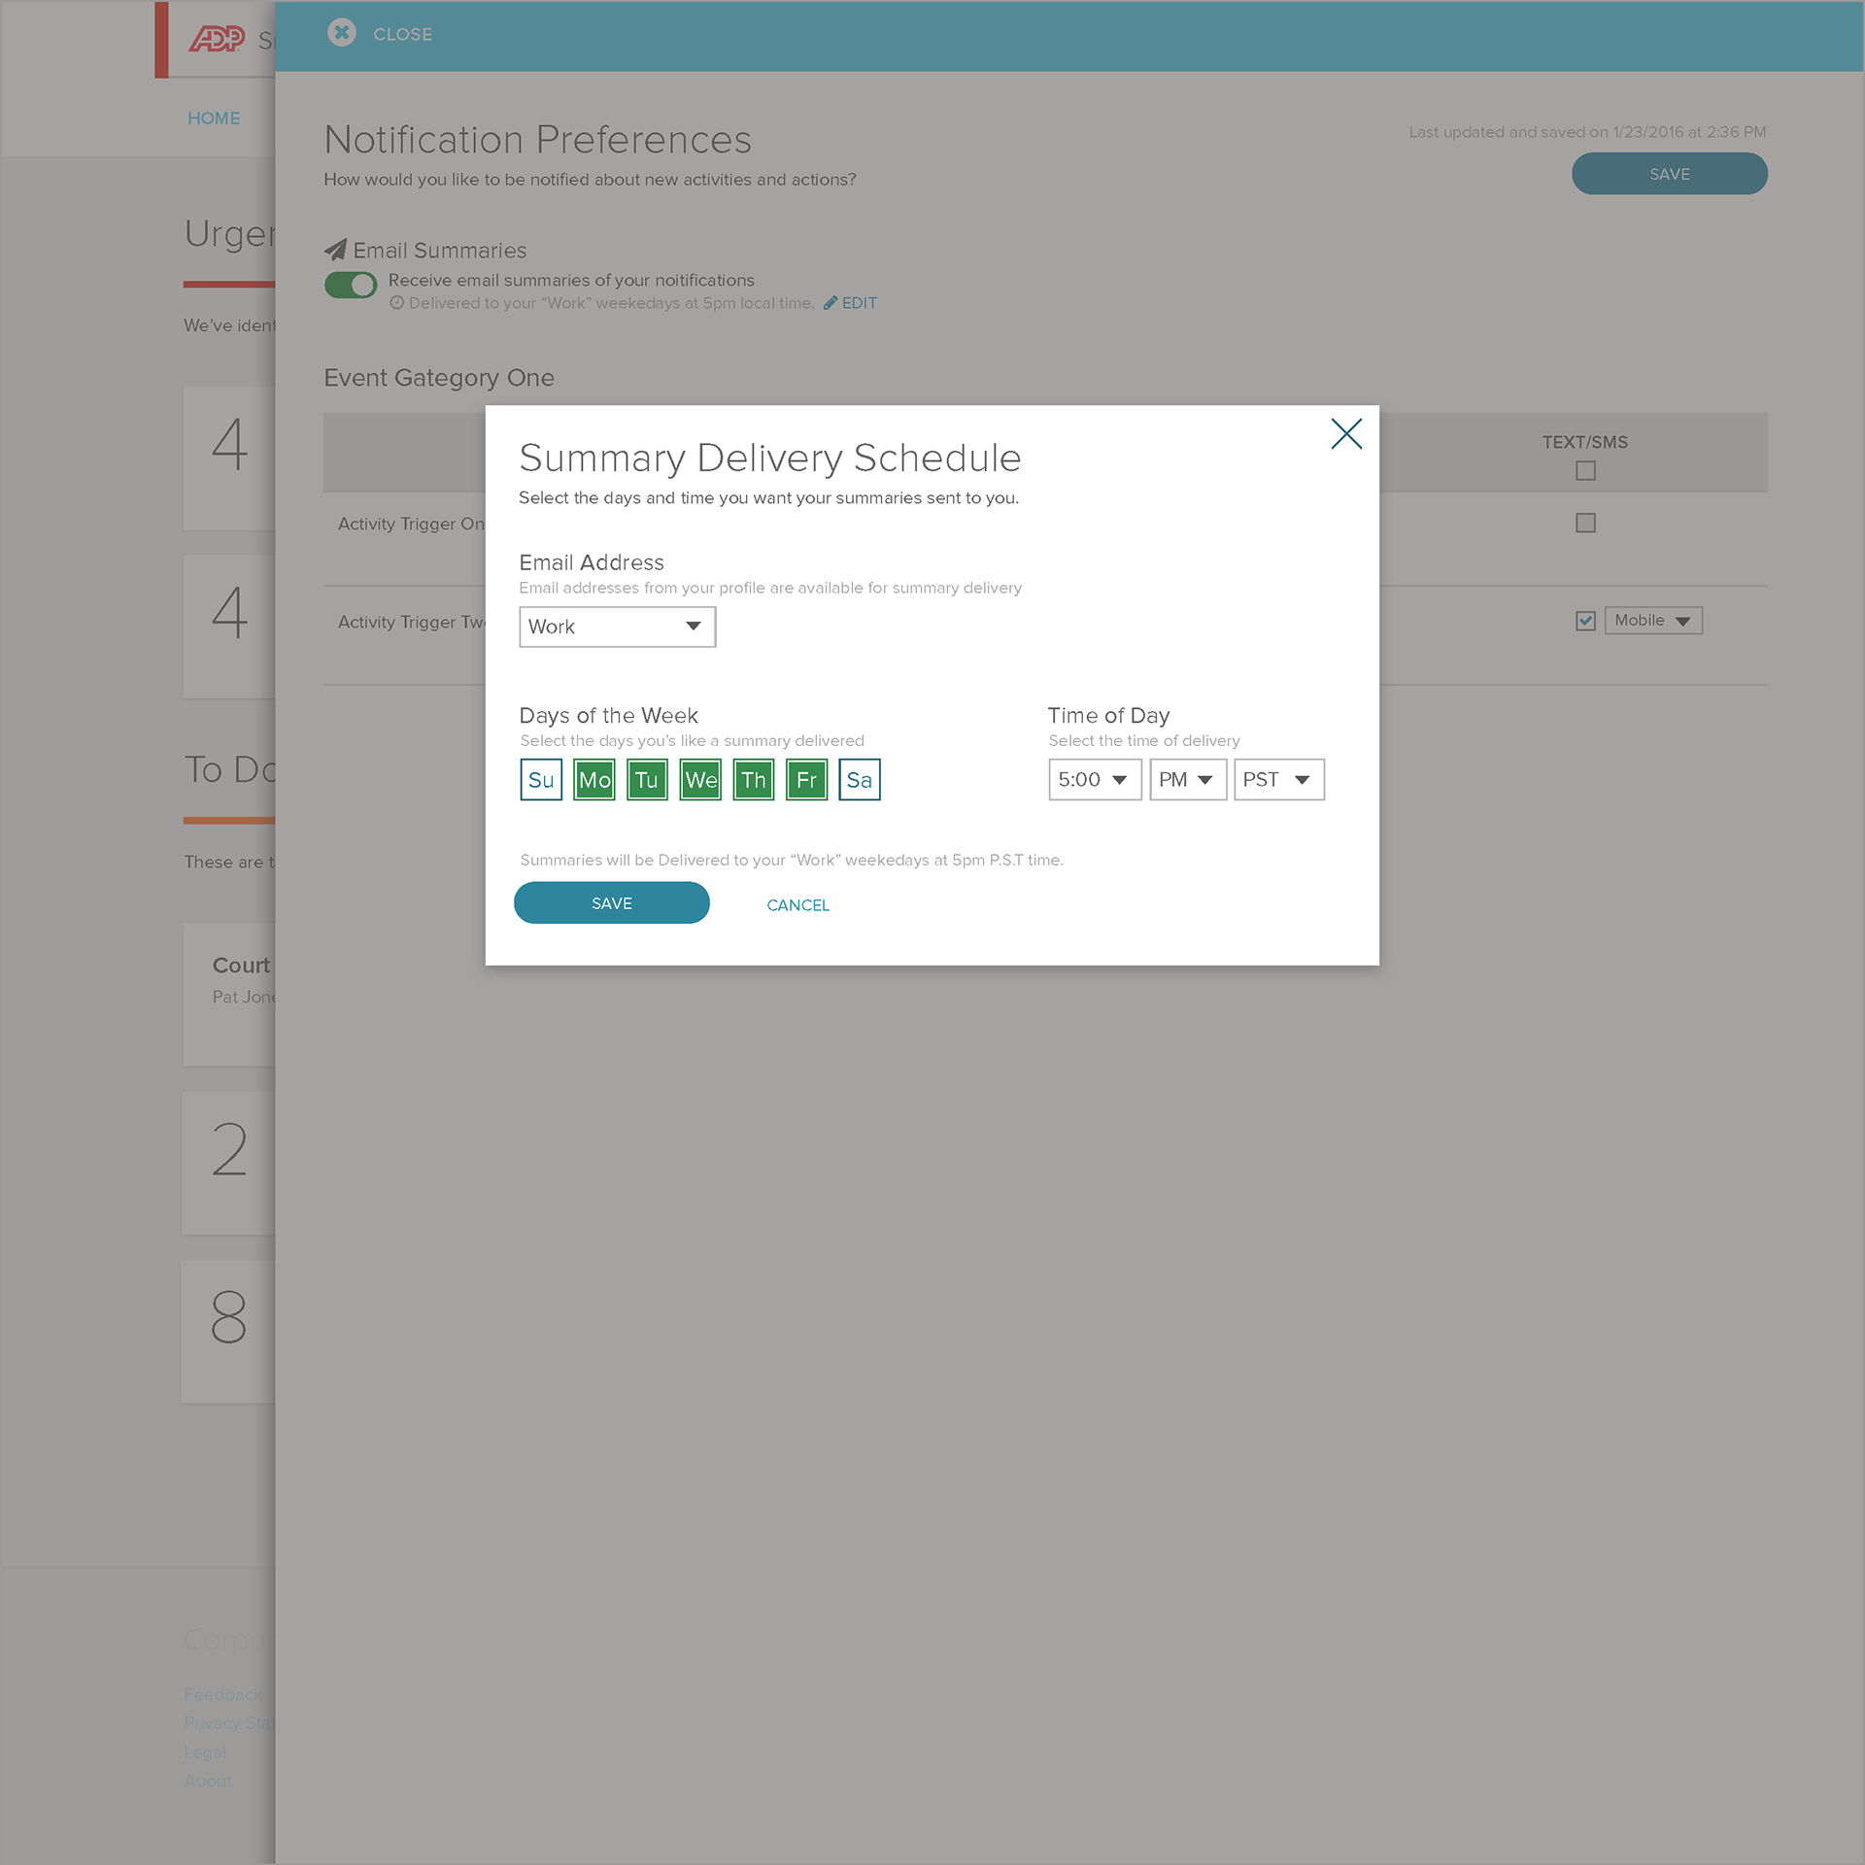Uncheck Activity Trigger Two SMS checkbox
Image resolution: width=1865 pixels, height=1865 pixels.
(1585, 621)
